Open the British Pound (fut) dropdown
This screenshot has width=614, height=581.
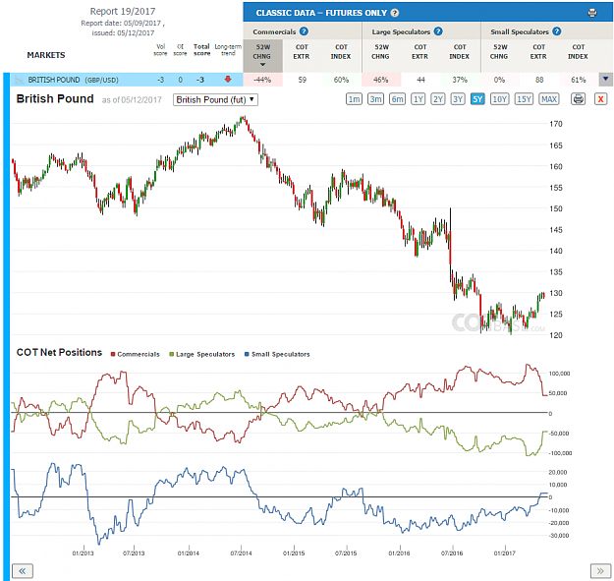tap(215, 100)
